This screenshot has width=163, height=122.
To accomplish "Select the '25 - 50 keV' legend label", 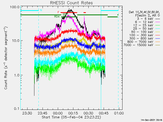I will [143, 29].
